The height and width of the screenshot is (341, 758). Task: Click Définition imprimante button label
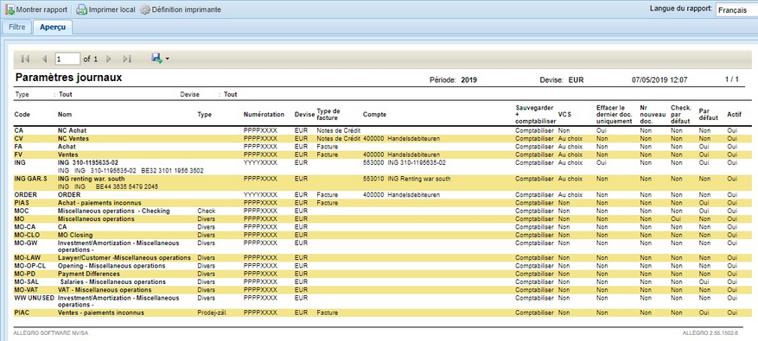point(187,9)
